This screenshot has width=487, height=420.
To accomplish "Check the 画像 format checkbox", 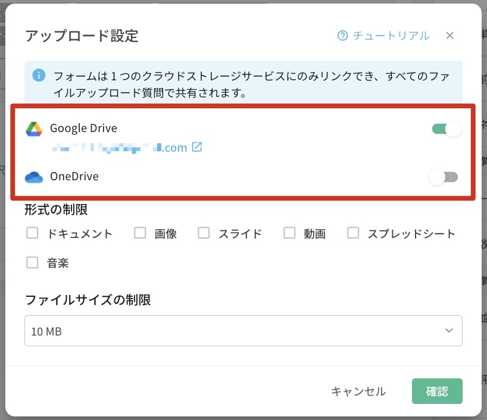I will click(x=140, y=233).
